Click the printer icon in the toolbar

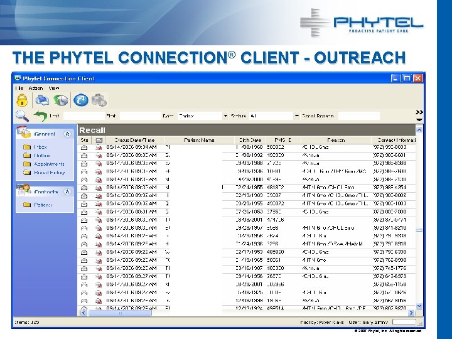click(42, 100)
